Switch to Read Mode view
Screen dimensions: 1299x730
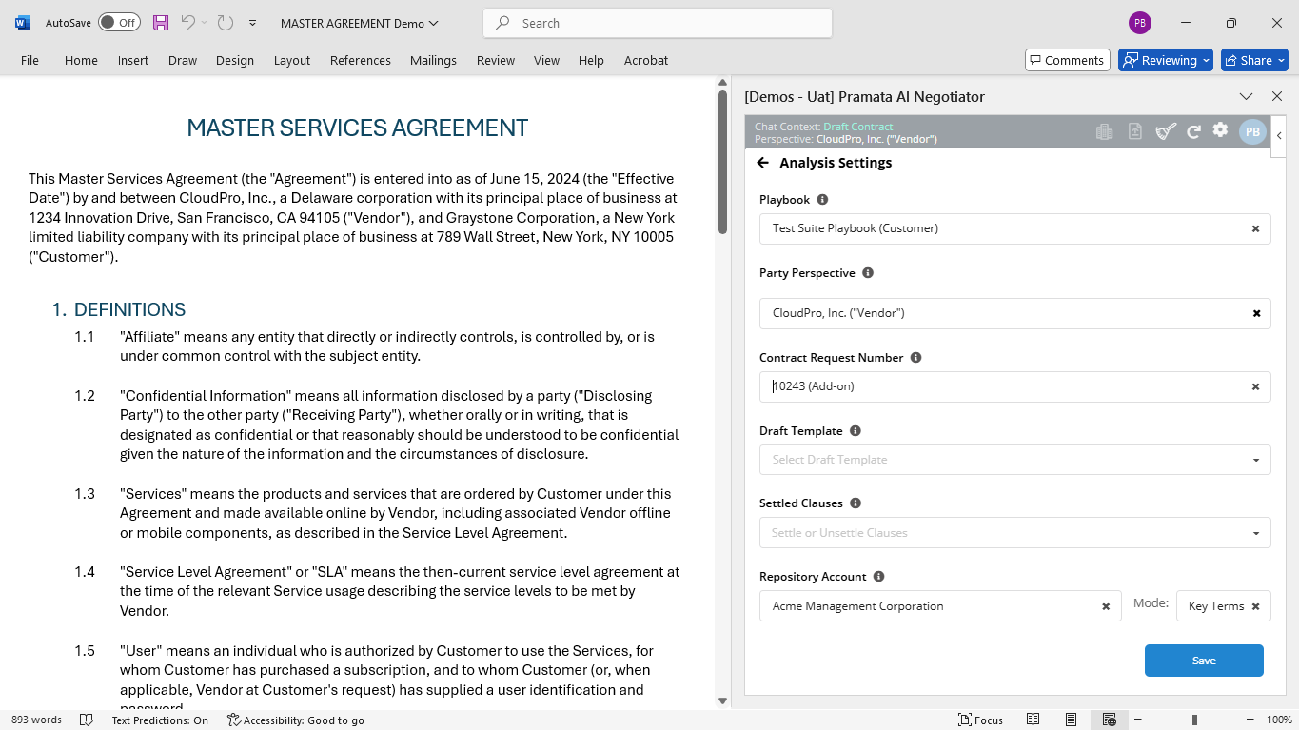tap(1033, 720)
